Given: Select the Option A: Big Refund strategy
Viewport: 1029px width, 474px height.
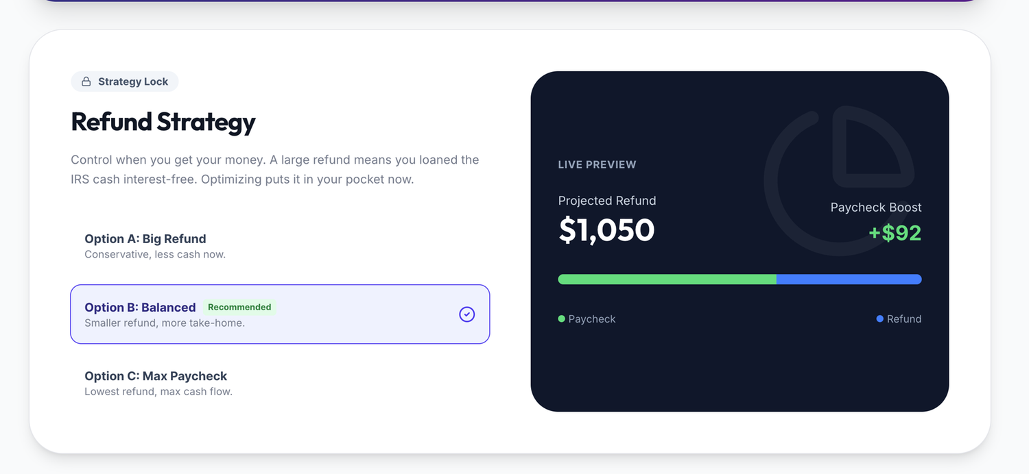Looking at the screenshot, I should 145,238.
